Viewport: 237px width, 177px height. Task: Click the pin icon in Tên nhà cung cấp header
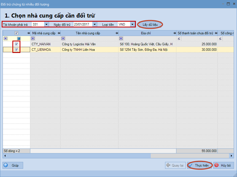pyautogui.click(x=117, y=33)
